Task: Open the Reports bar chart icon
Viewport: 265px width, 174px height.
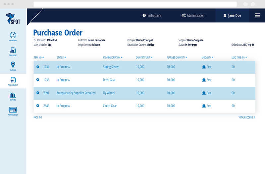Action: tap(13, 95)
